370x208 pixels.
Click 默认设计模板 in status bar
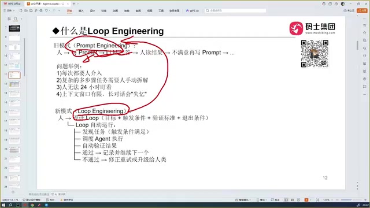[x=32, y=200]
